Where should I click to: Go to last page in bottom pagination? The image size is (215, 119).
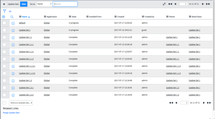pyautogui.click(x=209, y=103)
